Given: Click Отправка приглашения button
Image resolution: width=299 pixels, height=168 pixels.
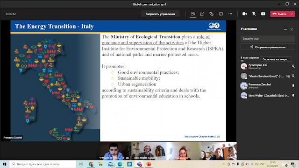Looking at the screenshot, I should (268, 47).
